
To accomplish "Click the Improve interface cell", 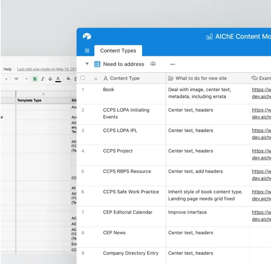I will tap(208, 217).
